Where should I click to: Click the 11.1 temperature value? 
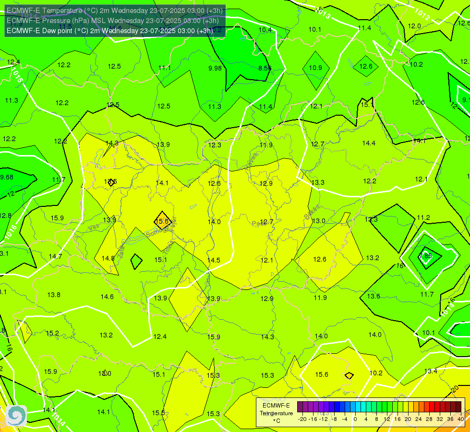tap(165, 68)
